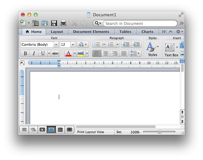Open the ribbon gear settings menu
The image size is (203, 160).
coord(180,32)
